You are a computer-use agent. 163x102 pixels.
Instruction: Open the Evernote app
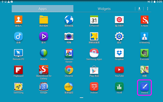[144, 53]
